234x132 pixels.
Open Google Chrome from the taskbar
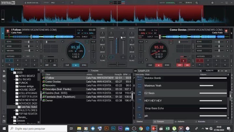141,128
